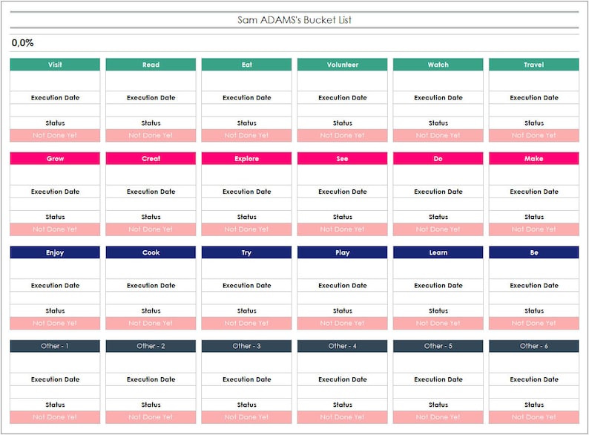The height and width of the screenshot is (435, 589).
Task: Select the Other - 5 header
Action: click(x=438, y=346)
